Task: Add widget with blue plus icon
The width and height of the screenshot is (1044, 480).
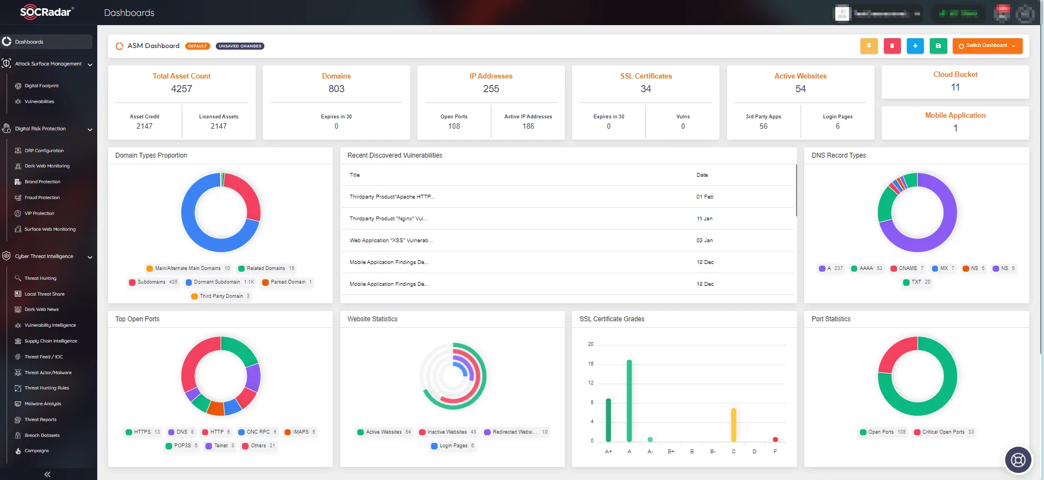Action: [915, 46]
